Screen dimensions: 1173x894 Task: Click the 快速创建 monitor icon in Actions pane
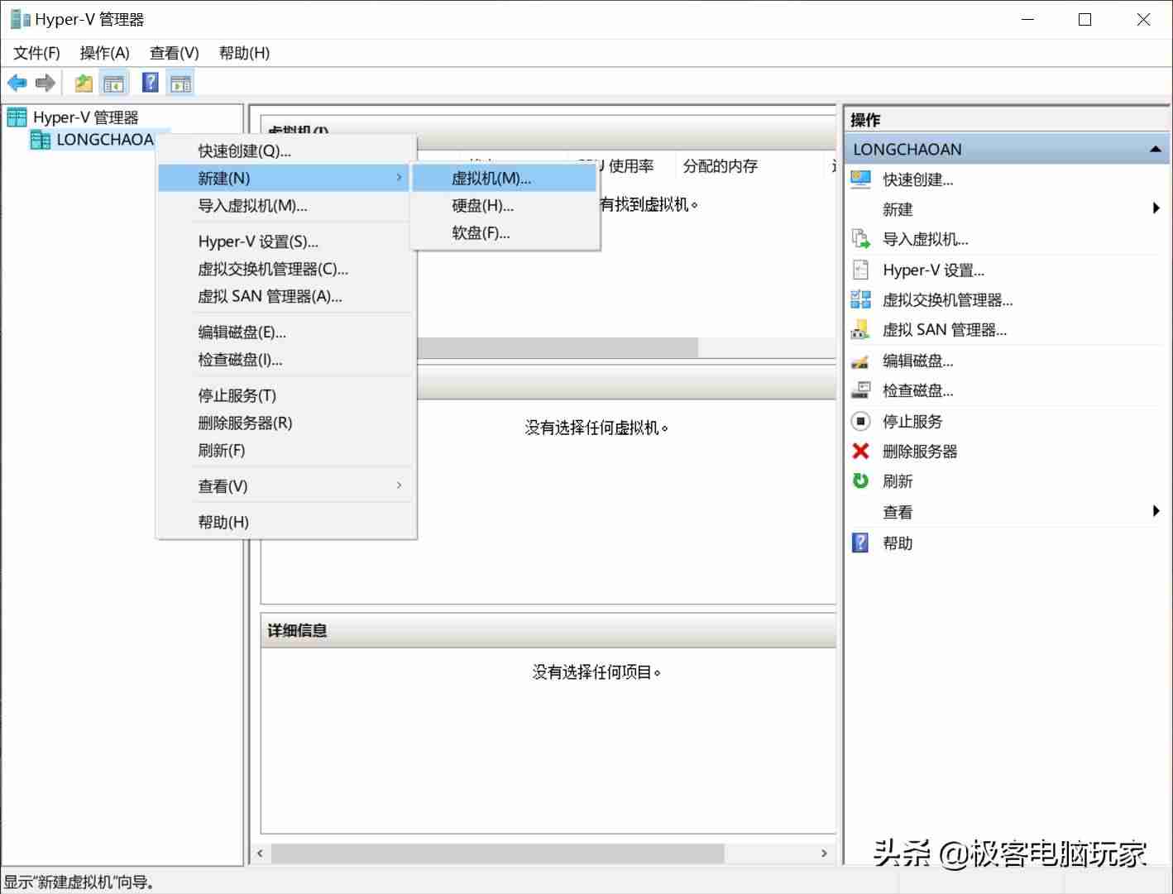tap(861, 179)
